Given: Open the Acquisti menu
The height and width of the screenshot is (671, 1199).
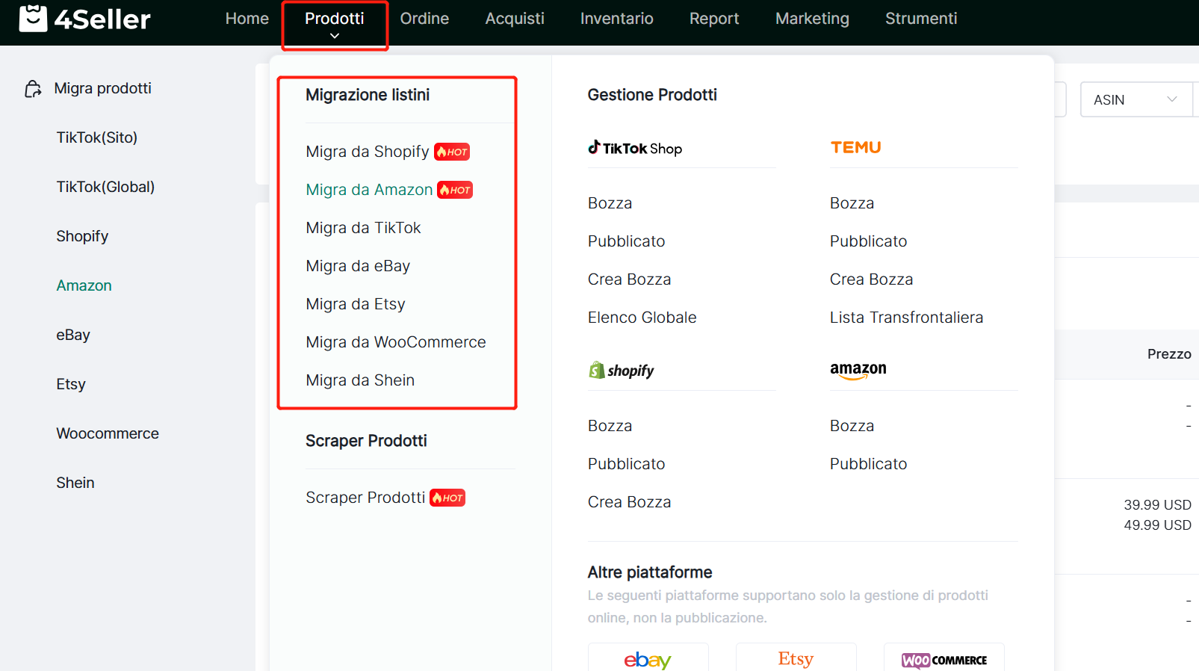Looking at the screenshot, I should click(x=515, y=19).
